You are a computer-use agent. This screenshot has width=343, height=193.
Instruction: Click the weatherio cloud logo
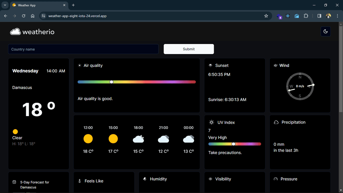16,31
